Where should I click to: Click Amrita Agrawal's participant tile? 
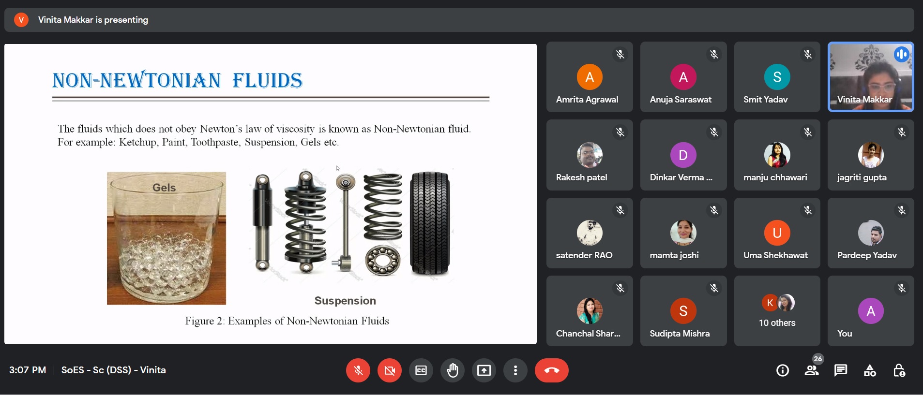589,77
